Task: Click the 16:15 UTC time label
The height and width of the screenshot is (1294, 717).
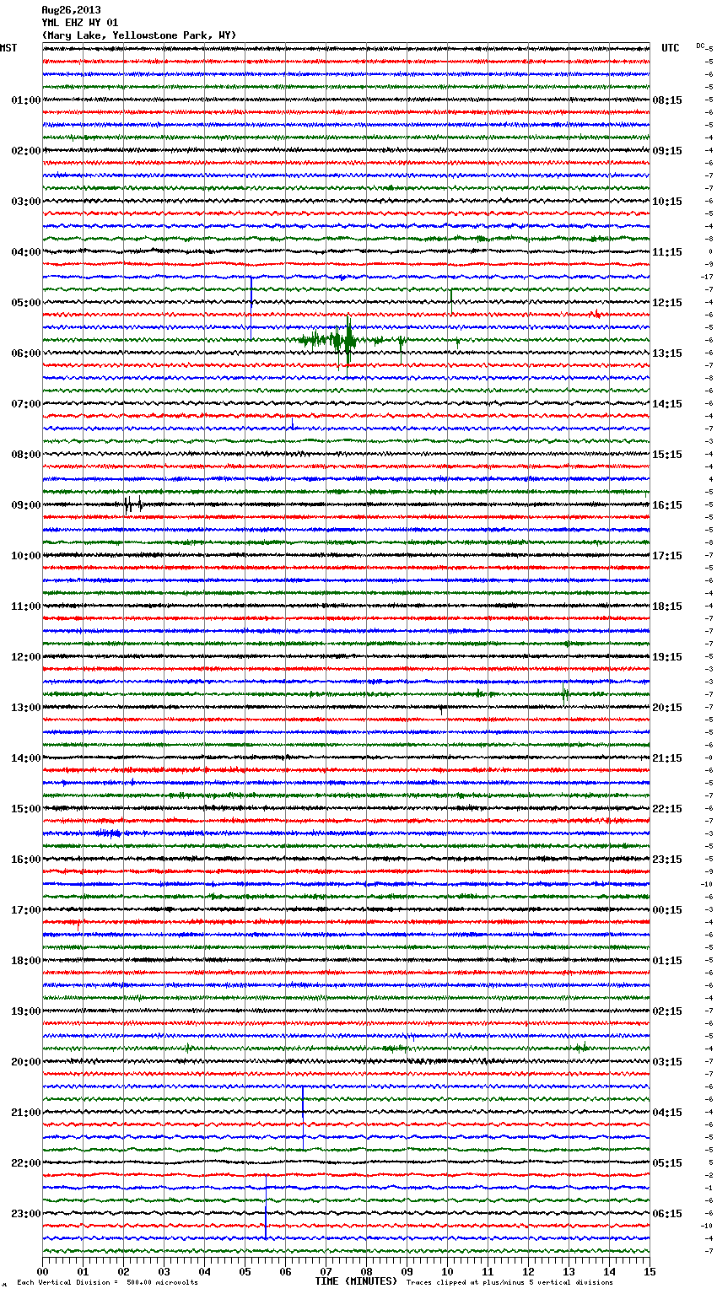Action: (667, 505)
